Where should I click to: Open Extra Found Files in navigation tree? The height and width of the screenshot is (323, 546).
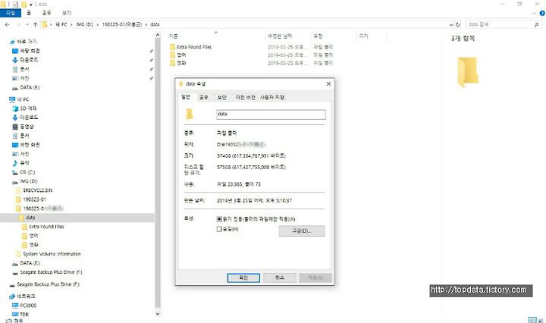coord(42,227)
